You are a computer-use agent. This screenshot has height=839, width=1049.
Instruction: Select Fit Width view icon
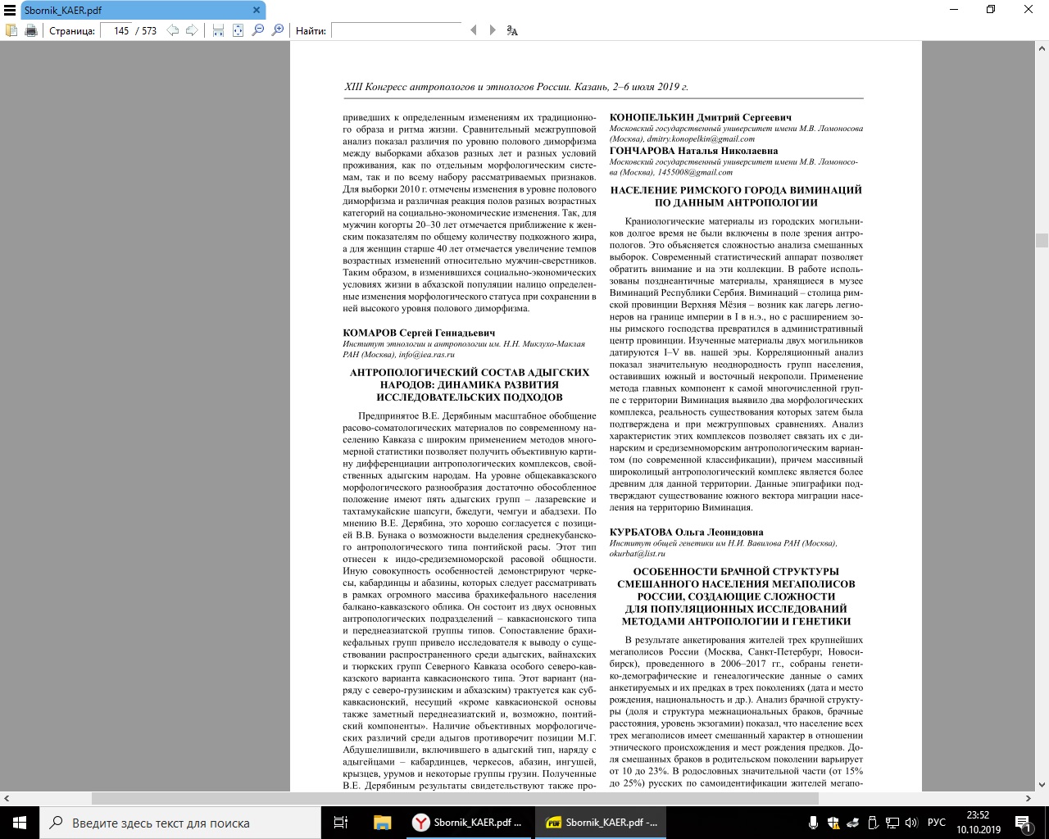(x=218, y=30)
